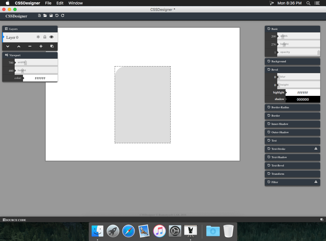
Task: Expand the Text-Stroke panel
Action: click(x=292, y=149)
